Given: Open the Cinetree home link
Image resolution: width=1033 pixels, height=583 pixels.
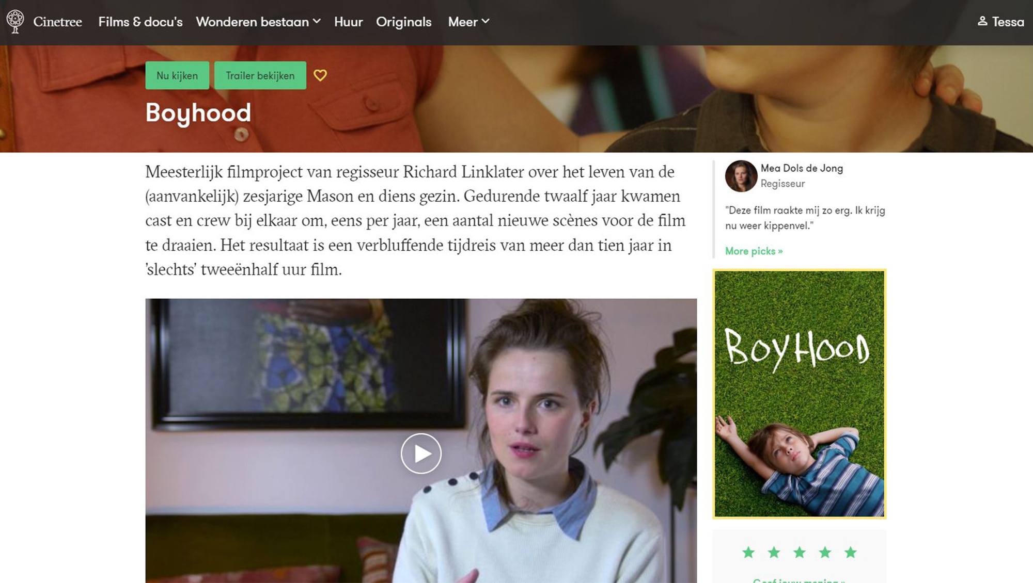Looking at the screenshot, I should tap(57, 22).
